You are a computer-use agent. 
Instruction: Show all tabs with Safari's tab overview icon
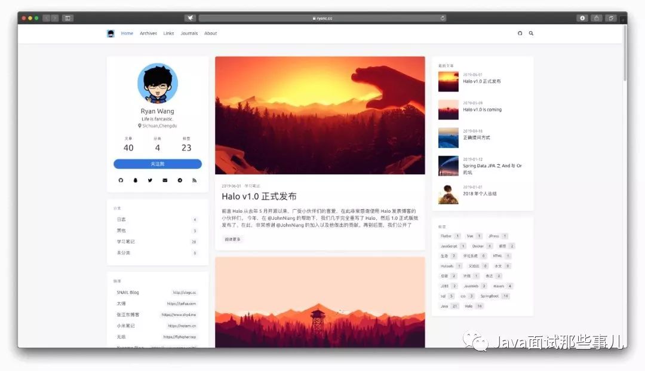[611, 18]
